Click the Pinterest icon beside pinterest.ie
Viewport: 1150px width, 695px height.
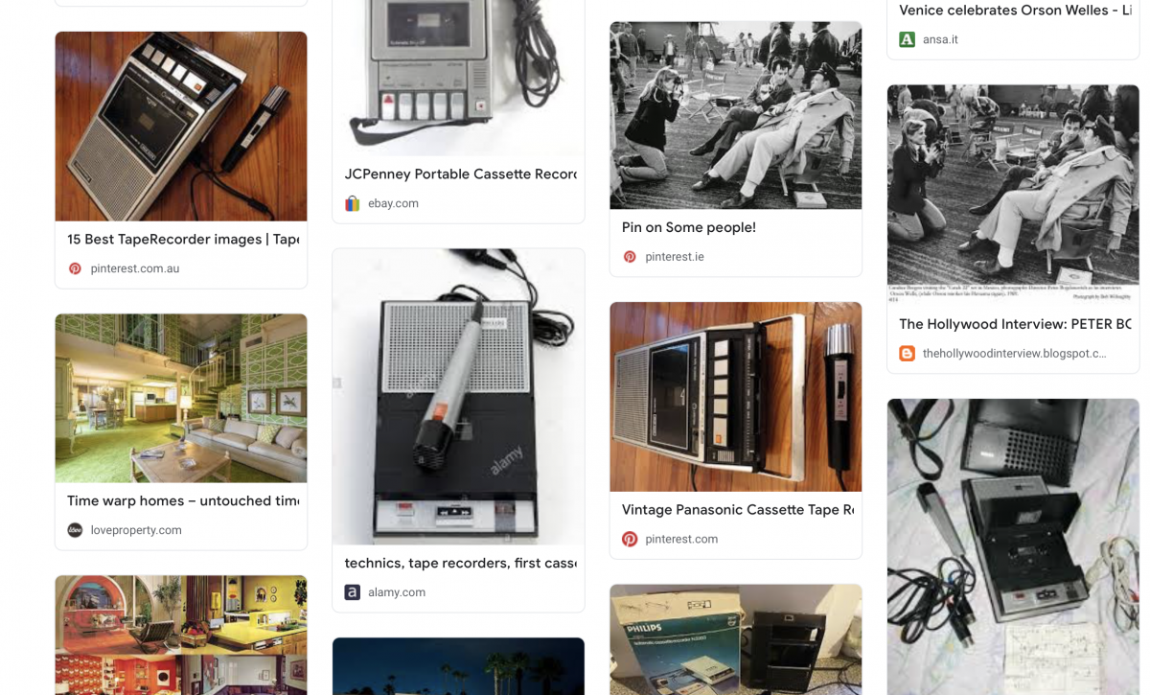tap(630, 257)
